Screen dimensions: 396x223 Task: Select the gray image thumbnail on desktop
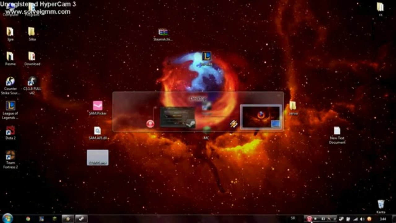[98, 157]
